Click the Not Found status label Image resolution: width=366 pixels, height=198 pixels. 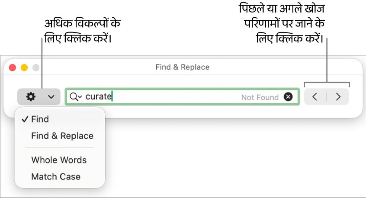pyautogui.click(x=260, y=97)
